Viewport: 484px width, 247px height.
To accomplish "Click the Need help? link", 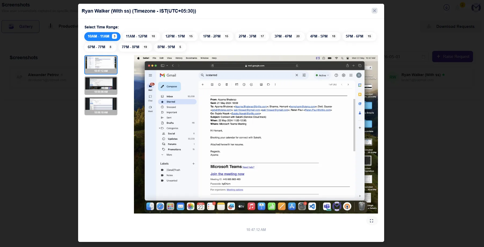I will (248, 167).
